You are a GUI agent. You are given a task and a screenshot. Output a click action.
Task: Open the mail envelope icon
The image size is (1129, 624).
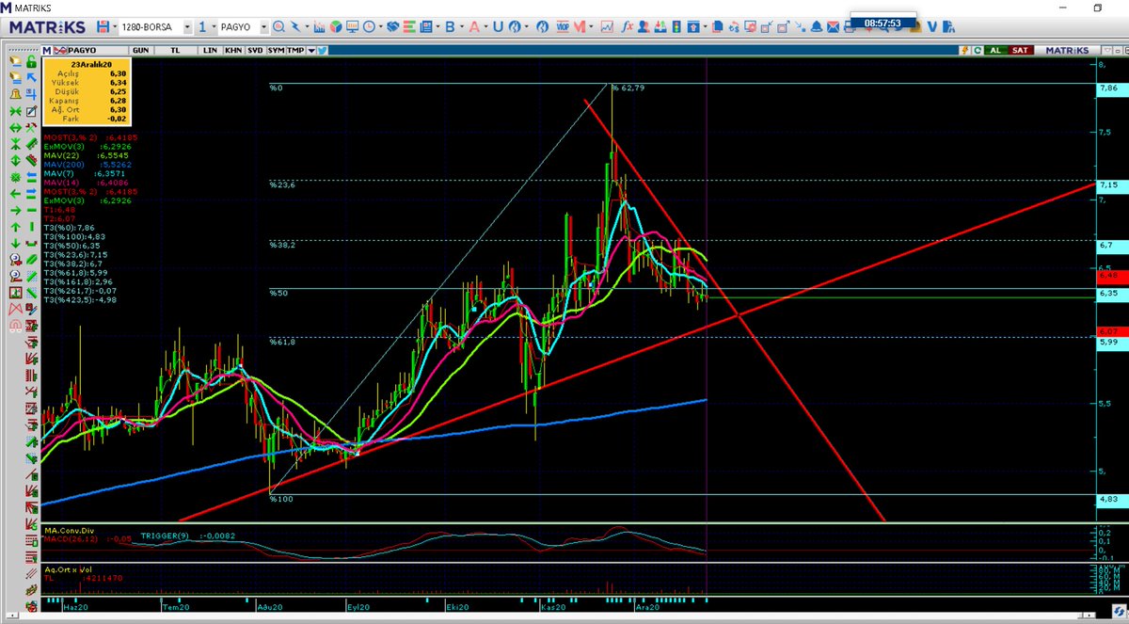(x=833, y=26)
